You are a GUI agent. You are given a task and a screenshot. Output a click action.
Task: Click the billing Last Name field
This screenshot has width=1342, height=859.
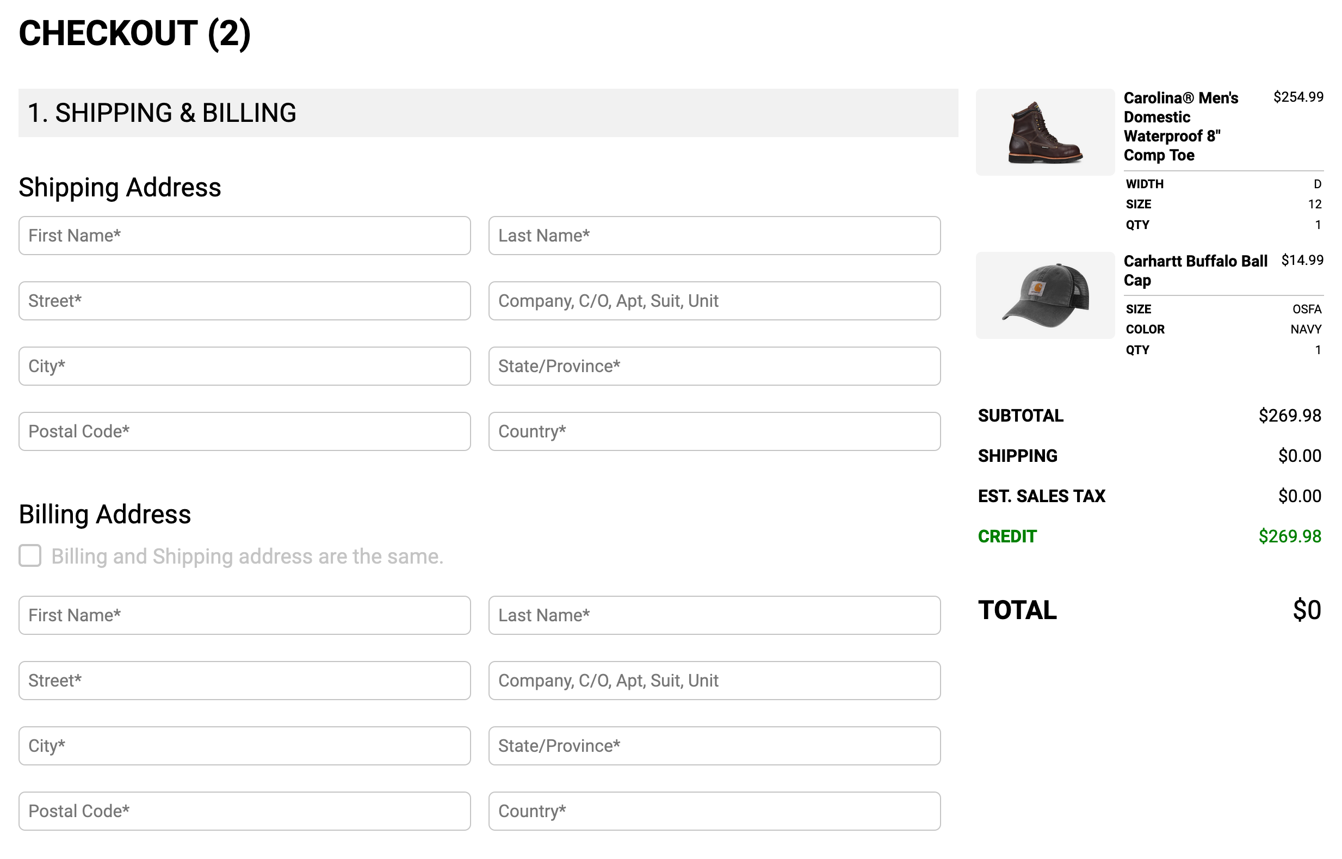click(x=714, y=615)
